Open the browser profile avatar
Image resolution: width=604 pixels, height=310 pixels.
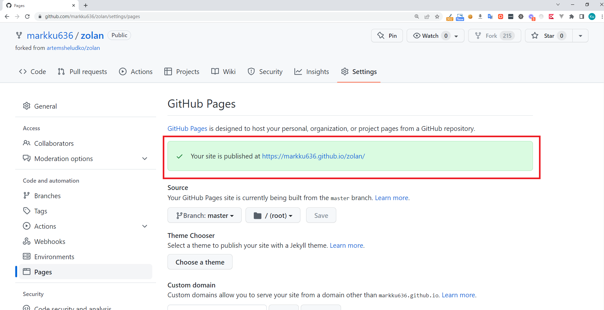click(592, 17)
